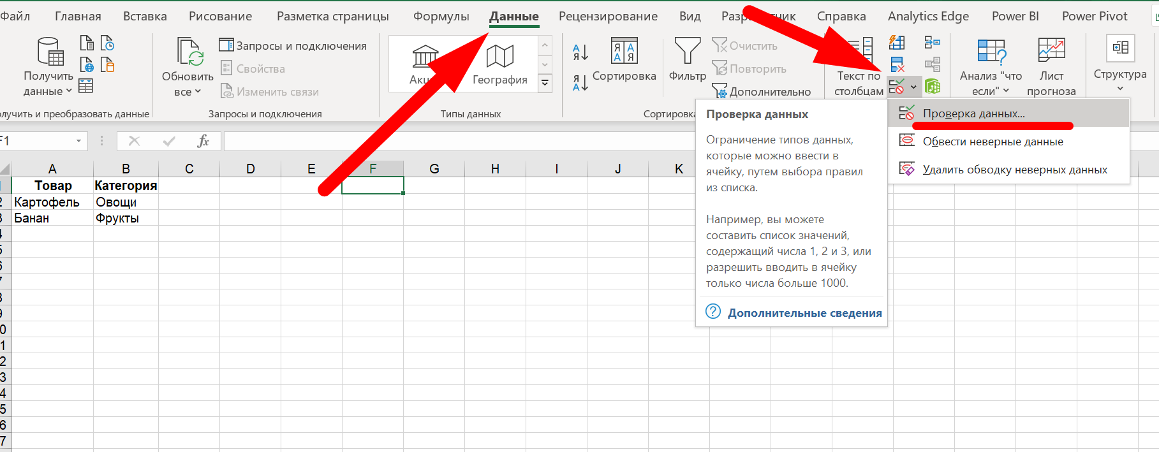Open the Анализ "что если" dropdown

[x=991, y=83]
